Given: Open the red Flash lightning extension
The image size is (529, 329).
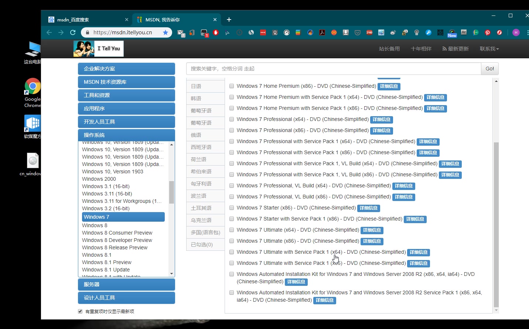Looking at the screenshot, I should (x=499, y=32).
